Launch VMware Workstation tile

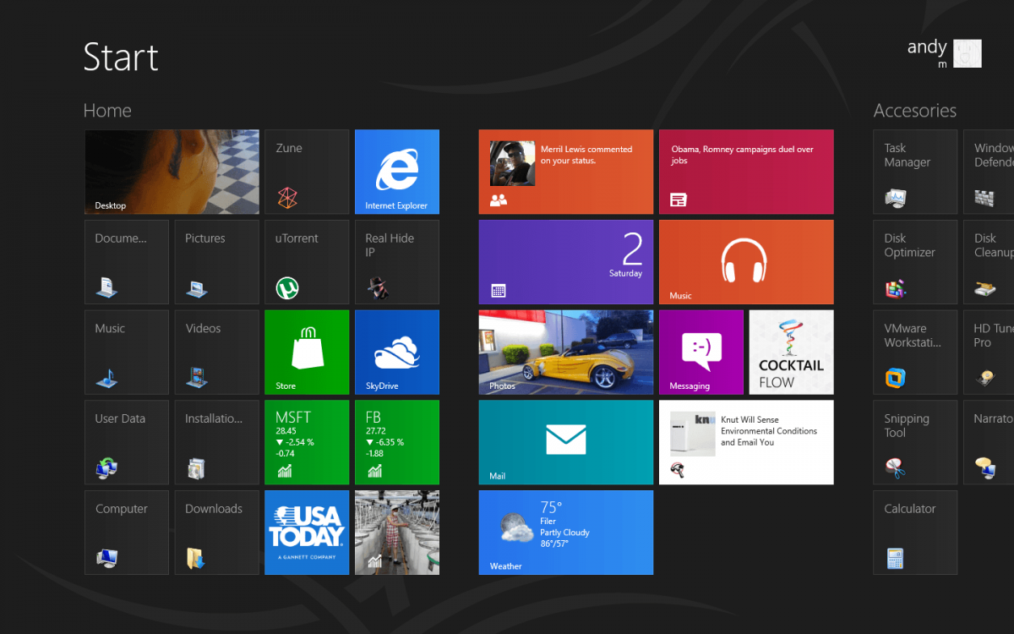915,353
